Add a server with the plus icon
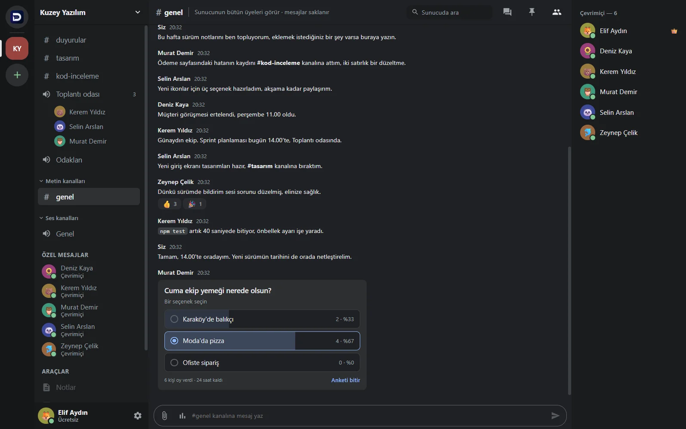686x429 pixels. (17, 75)
